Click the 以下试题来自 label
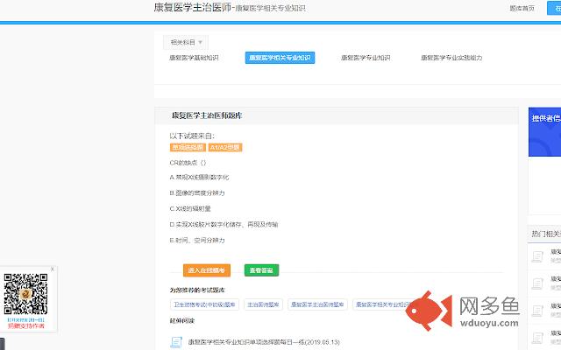 pyautogui.click(x=192, y=136)
